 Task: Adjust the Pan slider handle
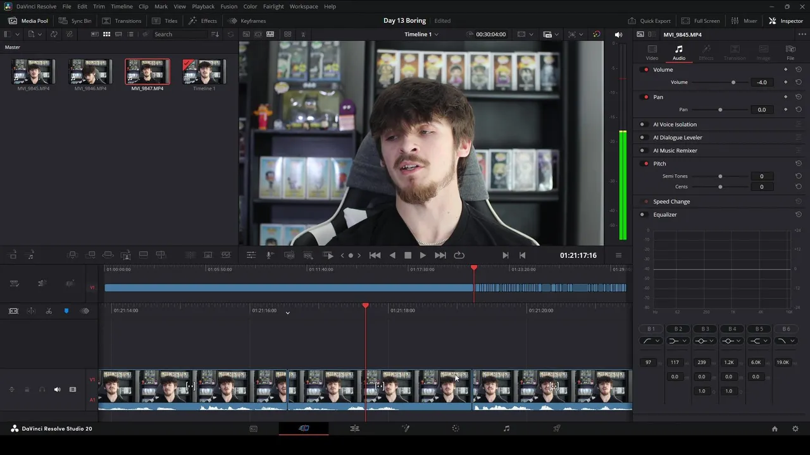[x=720, y=109]
